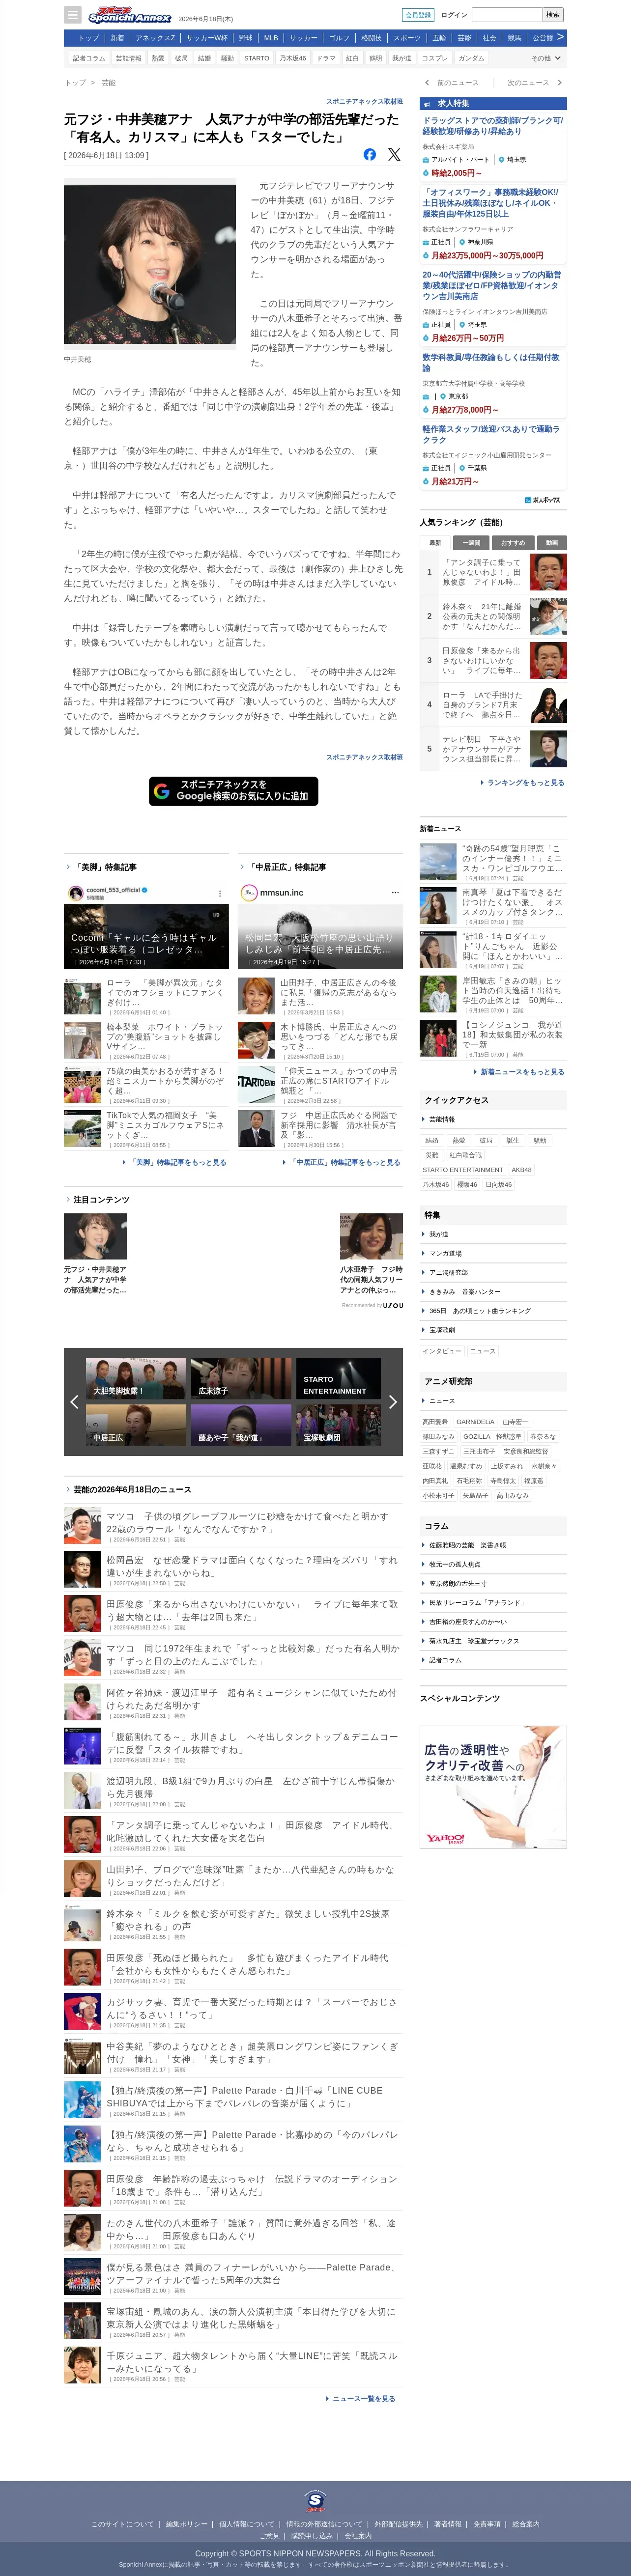
Task: Click the ガンダム topic tag
Action: [472, 58]
